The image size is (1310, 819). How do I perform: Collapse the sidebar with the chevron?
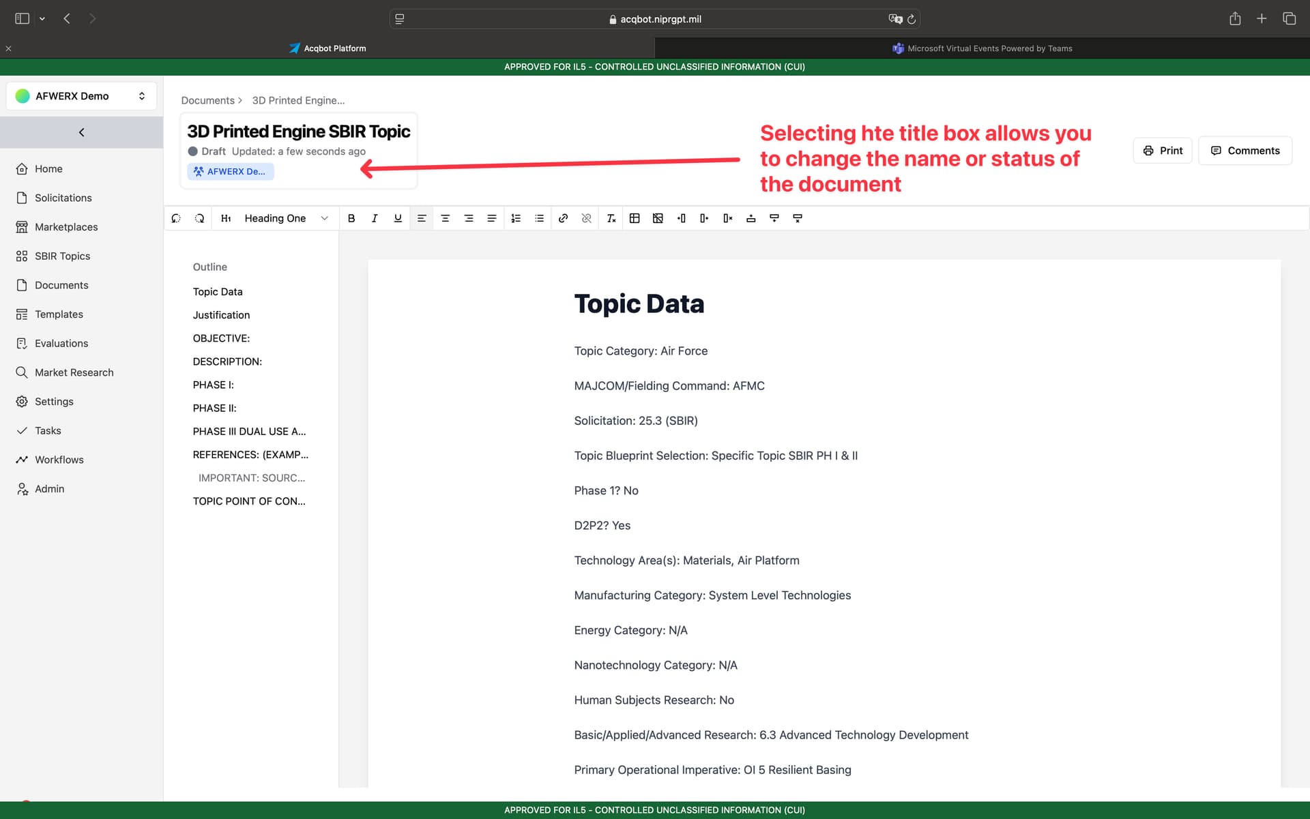click(81, 132)
